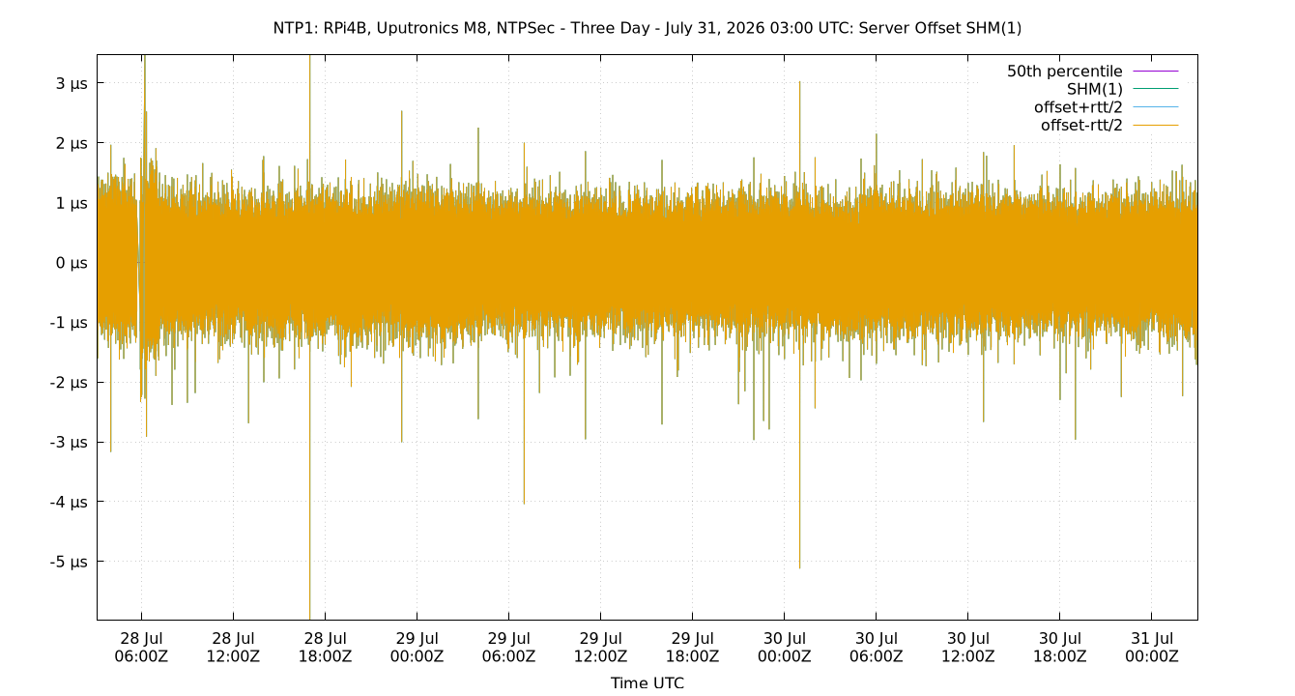
Task: Click the 28 Jul 18:00Z tick label
Action: point(325,647)
